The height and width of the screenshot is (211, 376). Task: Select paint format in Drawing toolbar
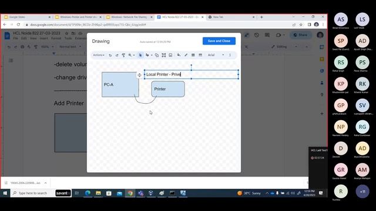(123, 55)
